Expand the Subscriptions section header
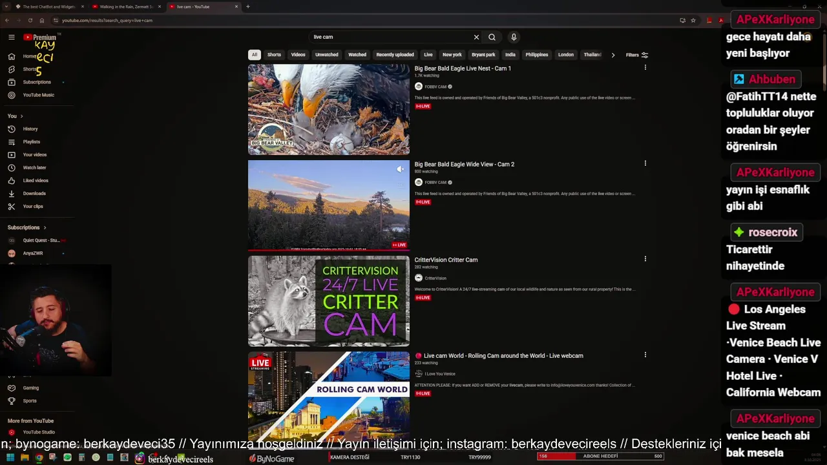Screen dimensions: 827x465 27,227
